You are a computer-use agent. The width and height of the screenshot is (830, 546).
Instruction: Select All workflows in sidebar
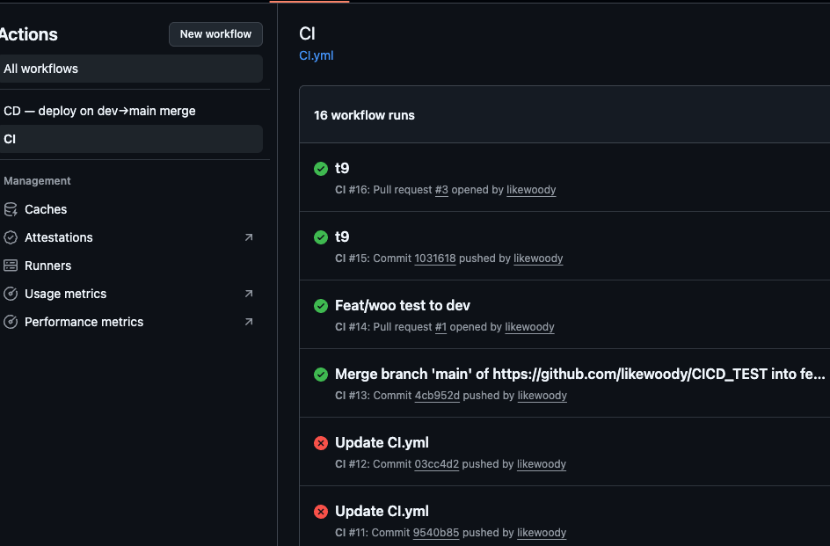click(x=41, y=69)
